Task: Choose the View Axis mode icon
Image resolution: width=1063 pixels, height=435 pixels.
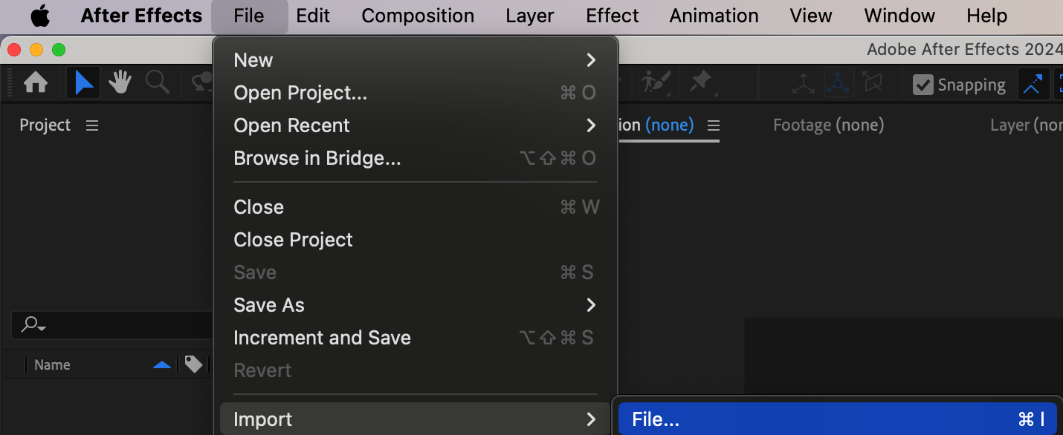Action: click(872, 85)
